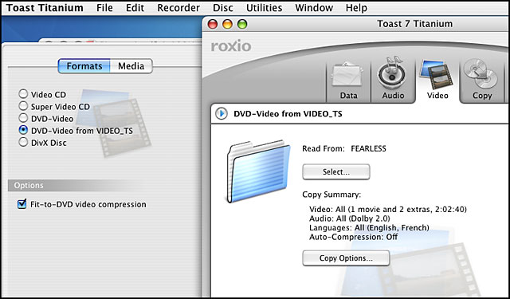Open the File menu
510x299 pixels.
[x=104, y=8]
